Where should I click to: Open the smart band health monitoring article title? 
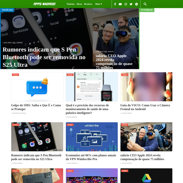87,109
